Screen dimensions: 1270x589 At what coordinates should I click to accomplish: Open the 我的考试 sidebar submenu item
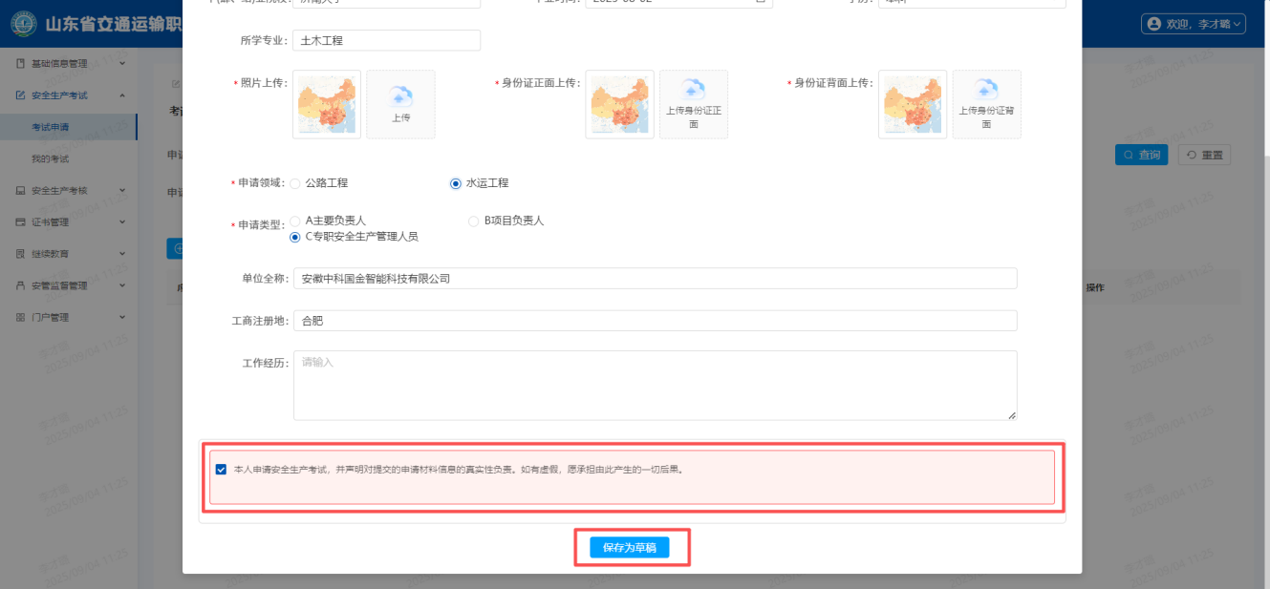pos(69,158)
